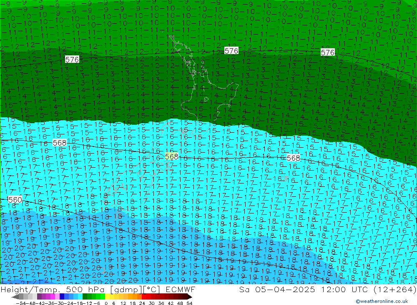This screenshot has height=305, width=417.
Task: Click the map title 'Height/Temp. 500 hPa'
Action: coord(53,289)
